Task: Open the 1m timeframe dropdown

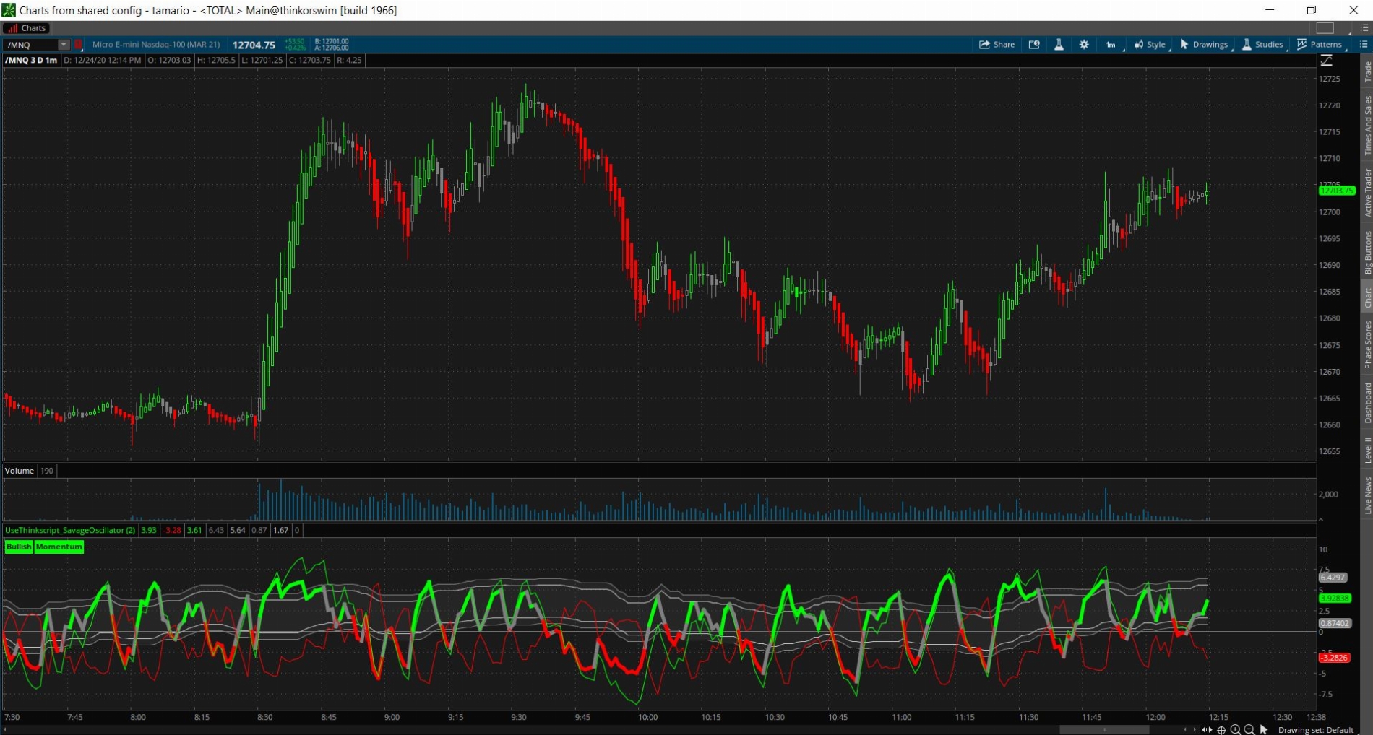Action: point(1111,45)
